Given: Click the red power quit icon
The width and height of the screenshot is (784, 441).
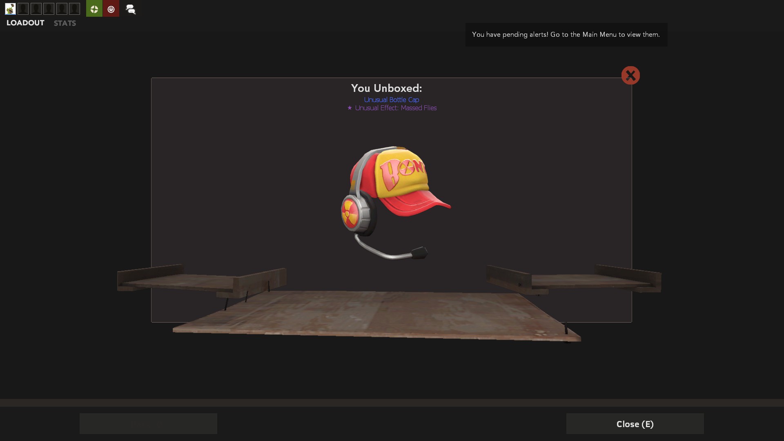Looking at the screenshot, I should click(111, 9).
